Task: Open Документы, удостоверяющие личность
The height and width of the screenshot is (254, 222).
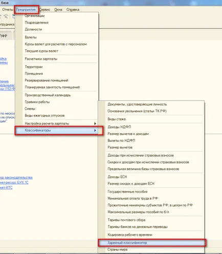Action: tap(137, 104)
